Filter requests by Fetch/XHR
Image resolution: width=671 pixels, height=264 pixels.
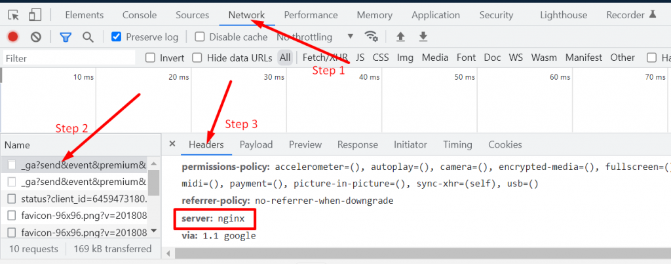coord(325,58)
